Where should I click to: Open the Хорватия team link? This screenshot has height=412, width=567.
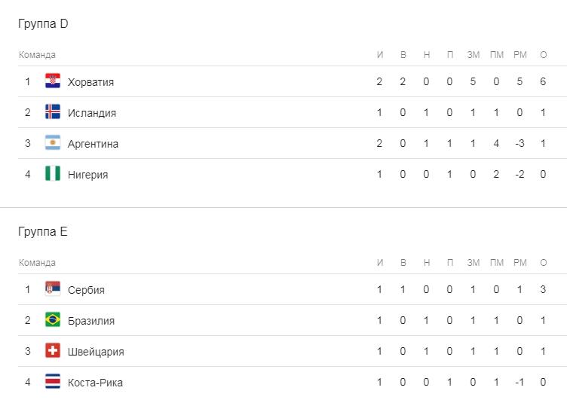90,82
